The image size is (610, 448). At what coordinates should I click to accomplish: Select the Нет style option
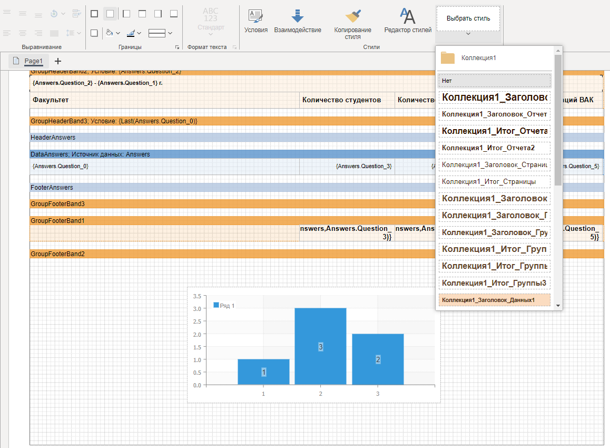click(494, 81)
